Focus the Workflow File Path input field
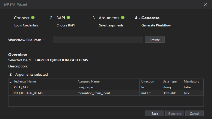This screenshot has width=212, height=119. coord(98,40)
